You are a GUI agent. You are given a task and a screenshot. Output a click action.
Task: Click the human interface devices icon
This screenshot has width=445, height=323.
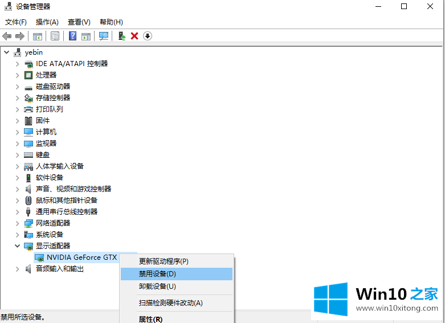pos(28,166)
